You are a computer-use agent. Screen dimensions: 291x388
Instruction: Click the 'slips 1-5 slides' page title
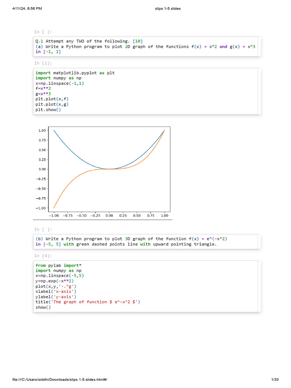click(x=168, y=9)
